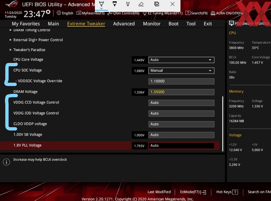Viewport: 271px width, 201px height.
Task: Open the Hot Keys help
Action: tap(227, 192)
